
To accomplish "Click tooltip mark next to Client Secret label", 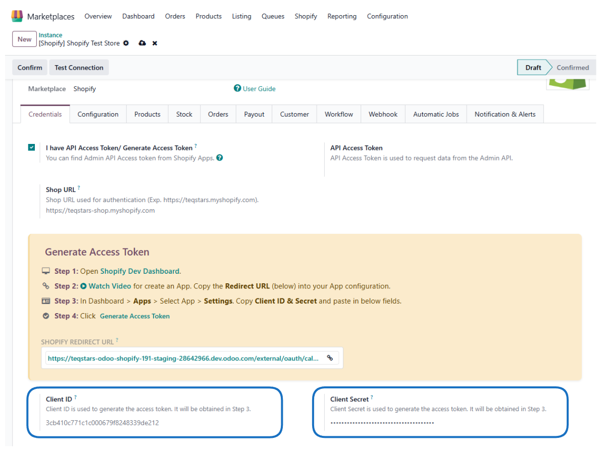I will click(372, 397).
